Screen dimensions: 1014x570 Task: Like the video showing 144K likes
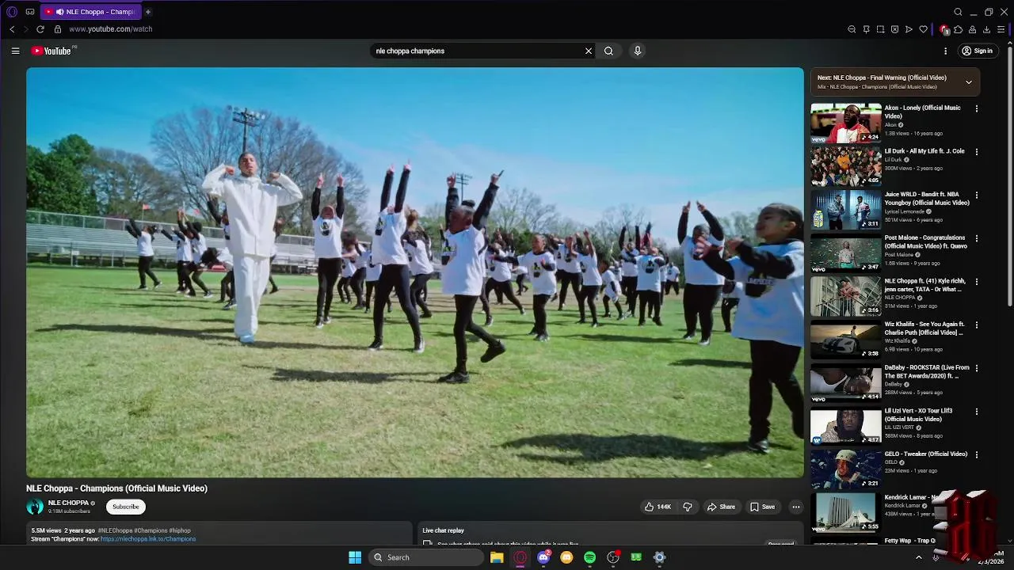tap(658, 507)
